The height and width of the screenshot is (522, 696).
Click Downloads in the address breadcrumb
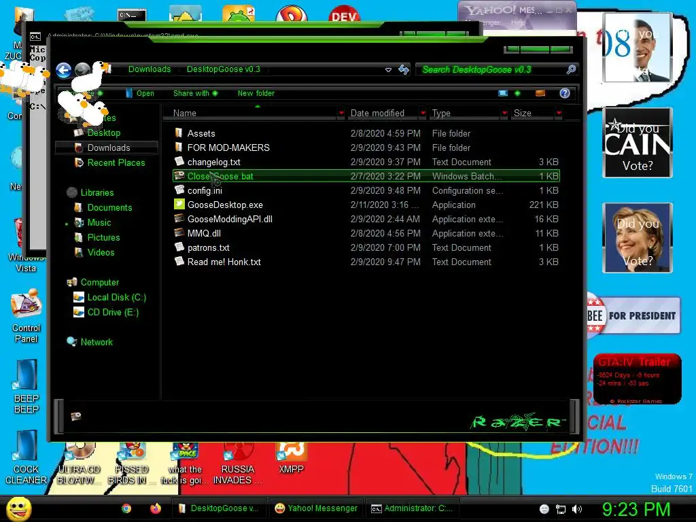pyautogui.click(x=150, y=69)
